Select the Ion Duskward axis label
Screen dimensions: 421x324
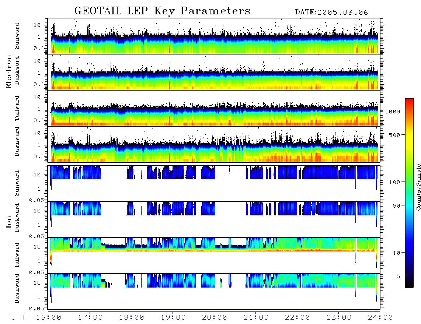pos(17,218)
